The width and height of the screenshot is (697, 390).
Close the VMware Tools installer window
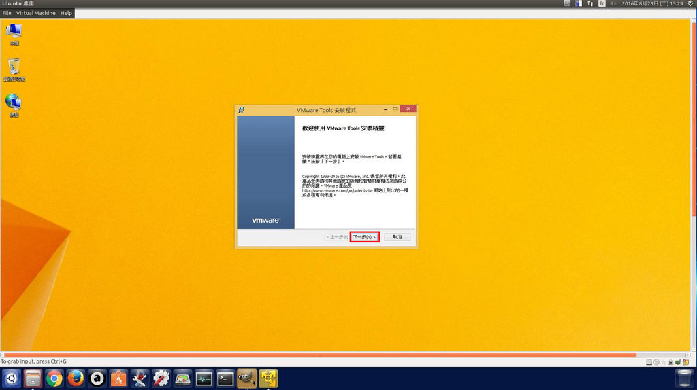pos(408,109)
